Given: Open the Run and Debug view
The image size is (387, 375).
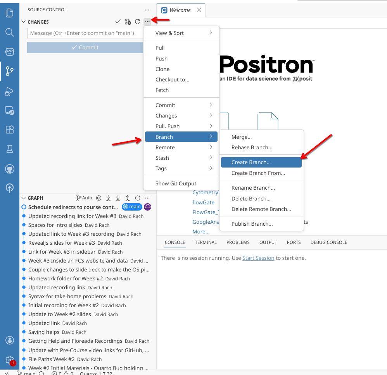Looking at the screenshot, I should pyautogui.click(x=10, y=92).
